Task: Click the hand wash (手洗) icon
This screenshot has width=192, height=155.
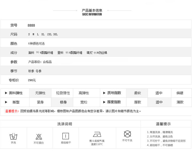Action: coord(13,136)
